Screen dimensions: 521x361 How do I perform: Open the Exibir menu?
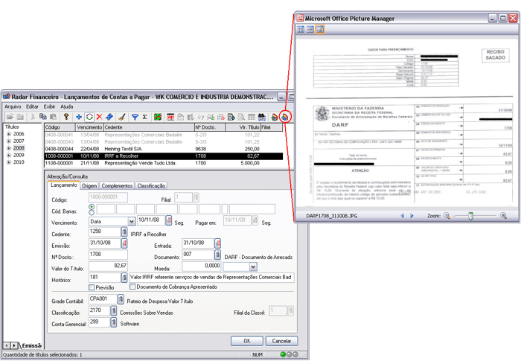pyautogui.click(x=49, y=106)
